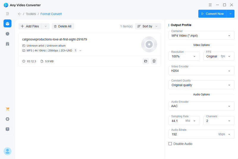Open the Constant Quality dropdown
This screenshot has height=159, width=238.
tap(201, 85)
